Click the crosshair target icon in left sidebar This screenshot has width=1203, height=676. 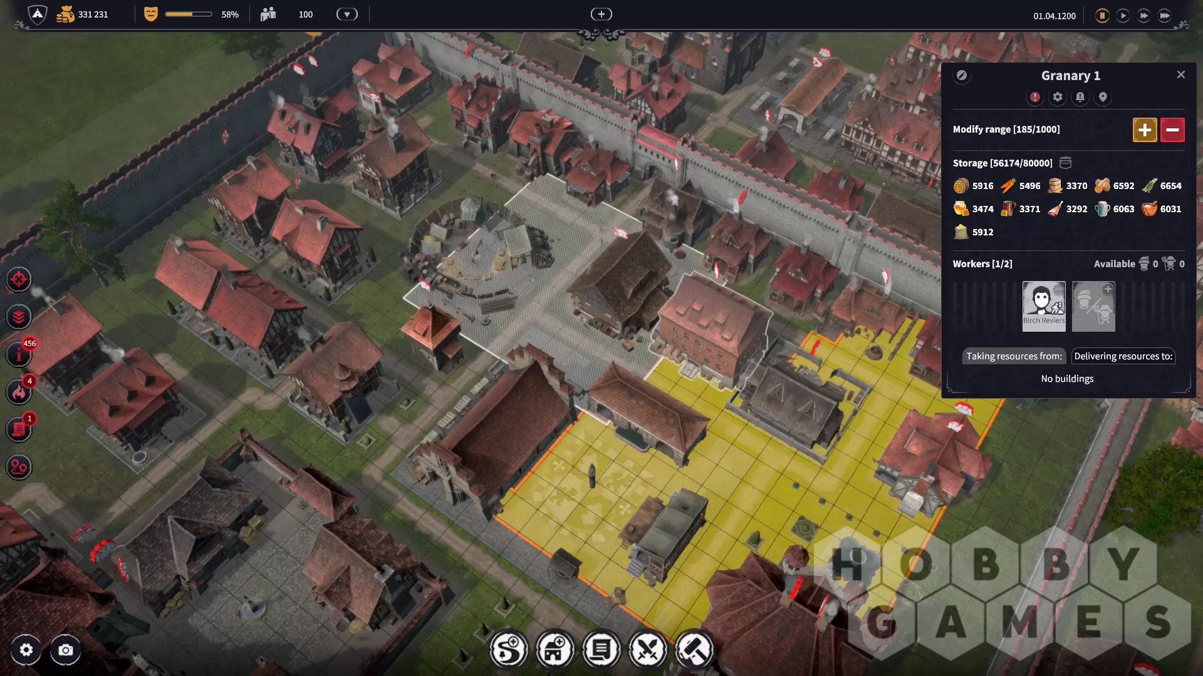pyautogui.click(x=18, y=280)
